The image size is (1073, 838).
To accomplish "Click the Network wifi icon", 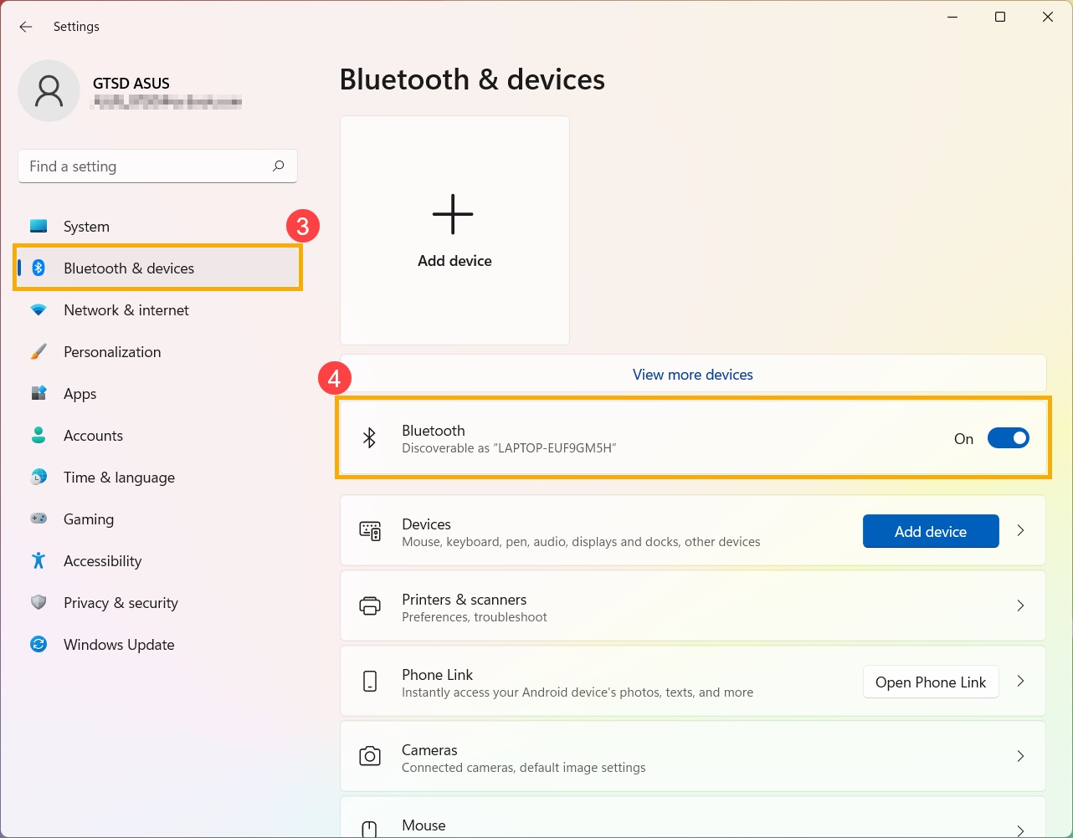I will tap(39, 309).
